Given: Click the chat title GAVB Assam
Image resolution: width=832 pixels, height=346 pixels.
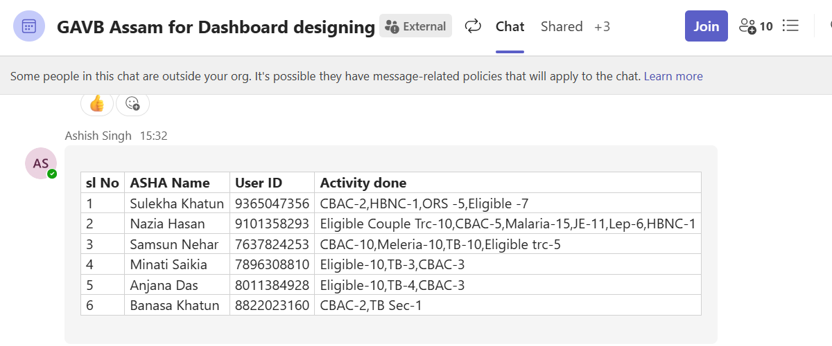Looking at the screenshot, I should click(216, 27).
